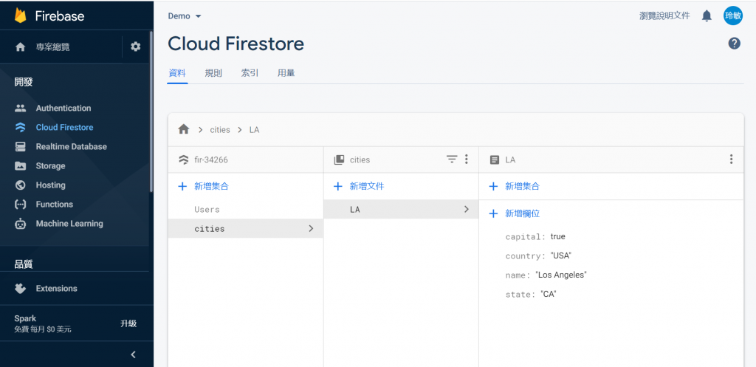This screenshot has width=756, height=367.
Task: Click the 品質 section heading
Action: point(24,264)
